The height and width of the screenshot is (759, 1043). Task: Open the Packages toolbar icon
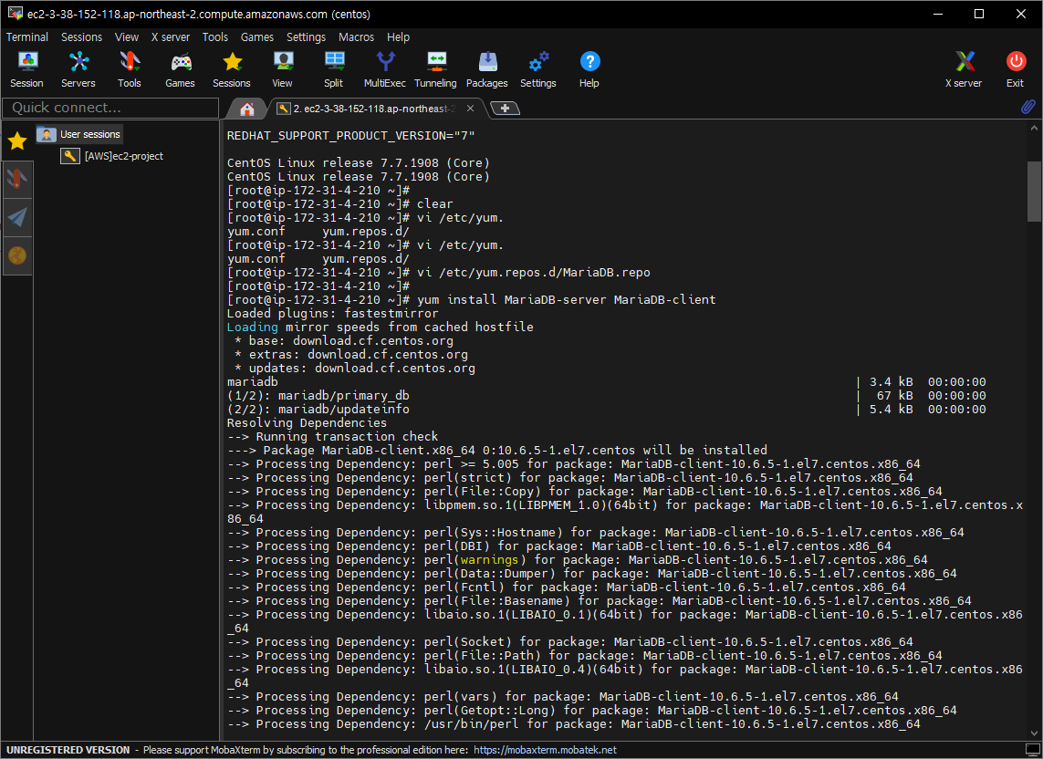click(487, 69)
